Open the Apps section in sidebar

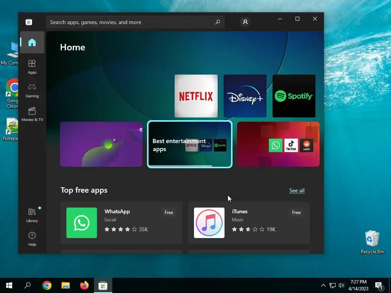point(32,67)
